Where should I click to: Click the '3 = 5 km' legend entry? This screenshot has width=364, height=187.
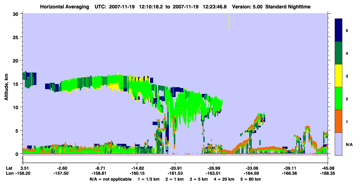coord(199,179)
